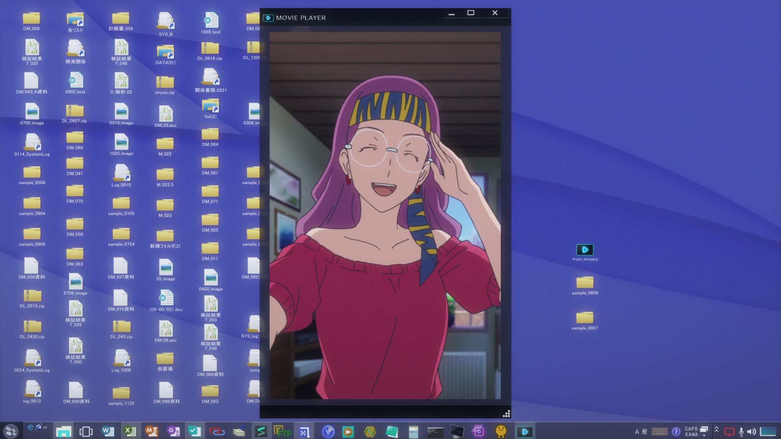Toggle the CAPS KANA indicator
Viewport: 781px width, 439px height.
point(691,431)
